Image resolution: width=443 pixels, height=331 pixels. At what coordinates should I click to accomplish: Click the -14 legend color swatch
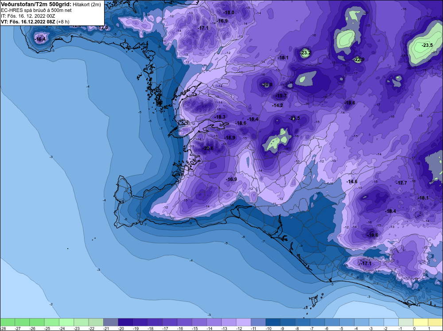pos(214,322)
